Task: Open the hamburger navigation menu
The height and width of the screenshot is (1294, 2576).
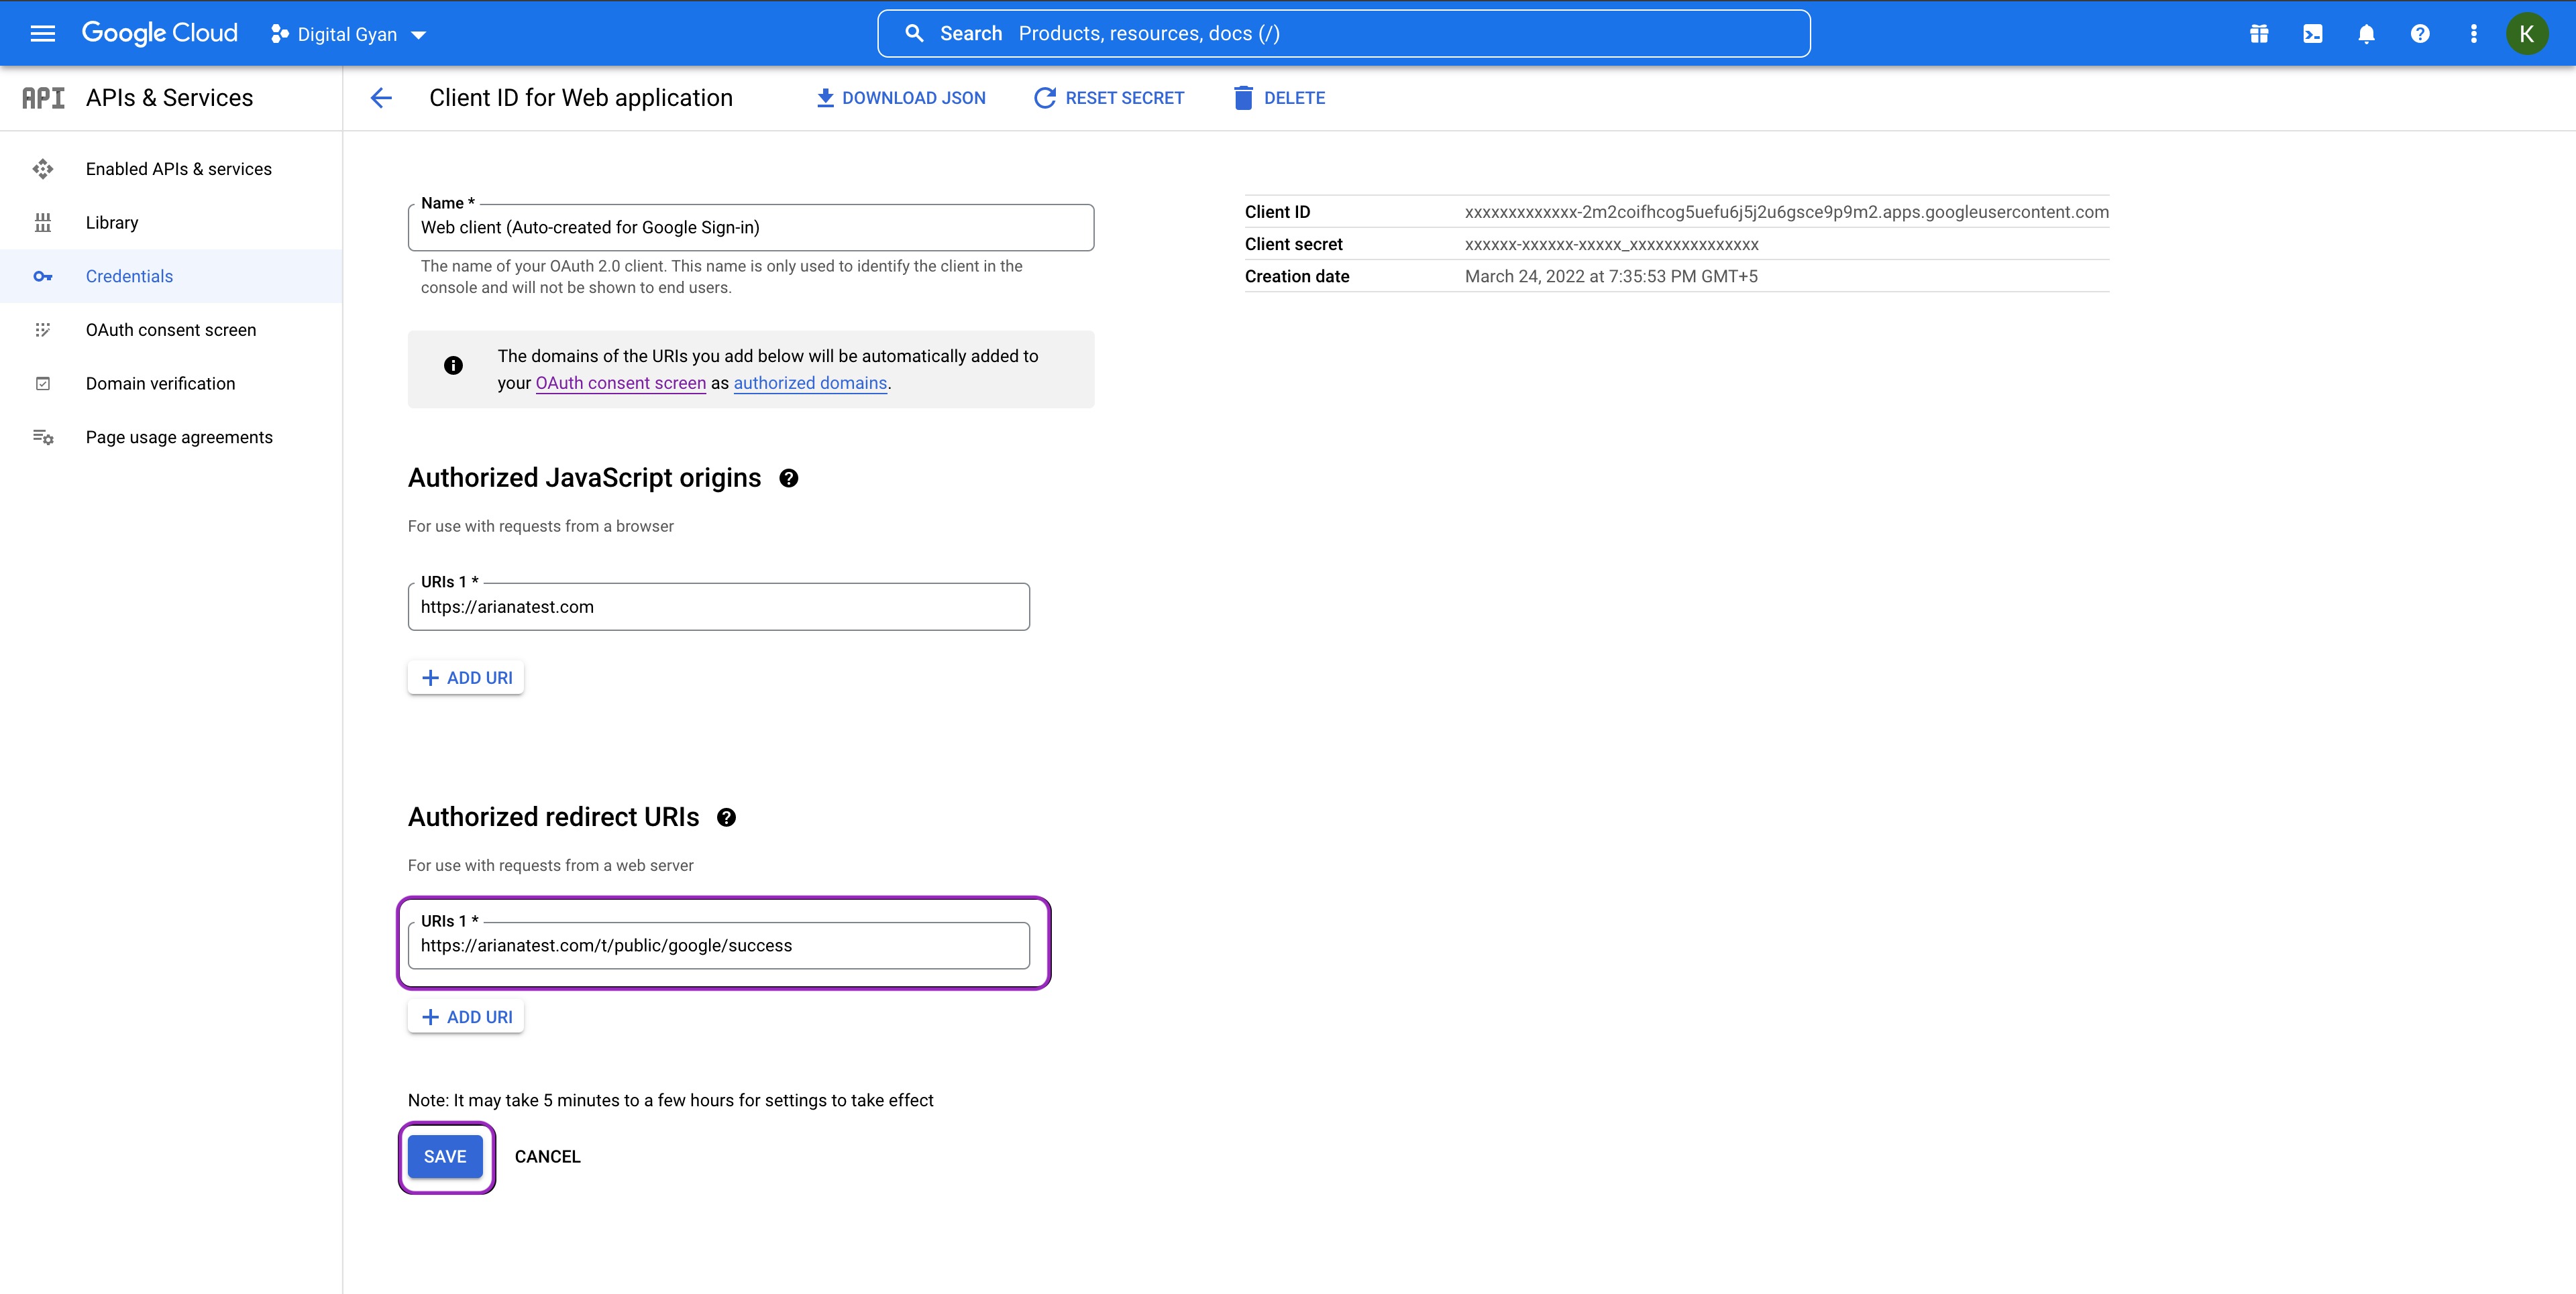Action: [x=42, y=34]
